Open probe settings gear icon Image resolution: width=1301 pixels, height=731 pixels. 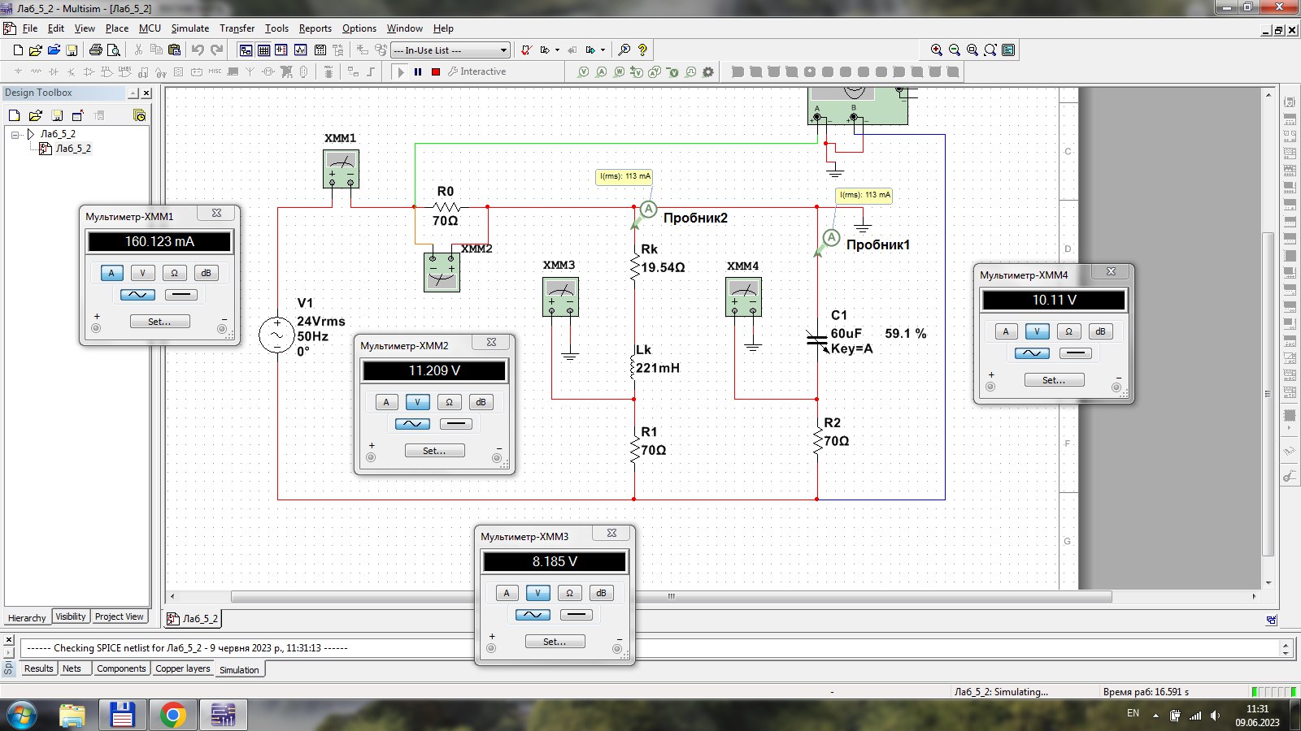coord(708,71)
